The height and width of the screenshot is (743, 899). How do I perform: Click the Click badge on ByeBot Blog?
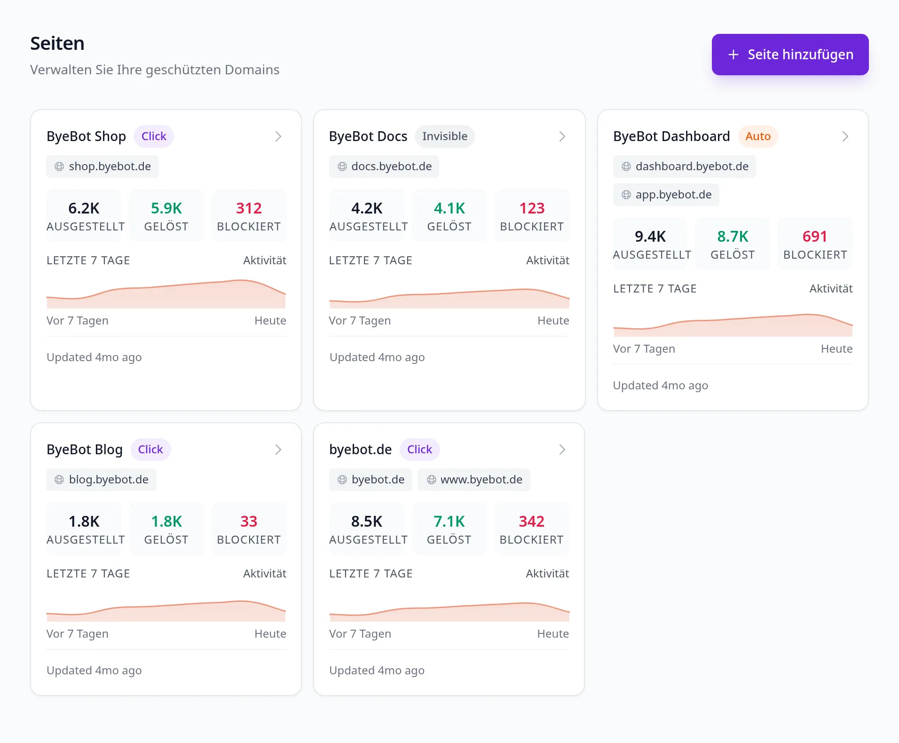(150, 450)
